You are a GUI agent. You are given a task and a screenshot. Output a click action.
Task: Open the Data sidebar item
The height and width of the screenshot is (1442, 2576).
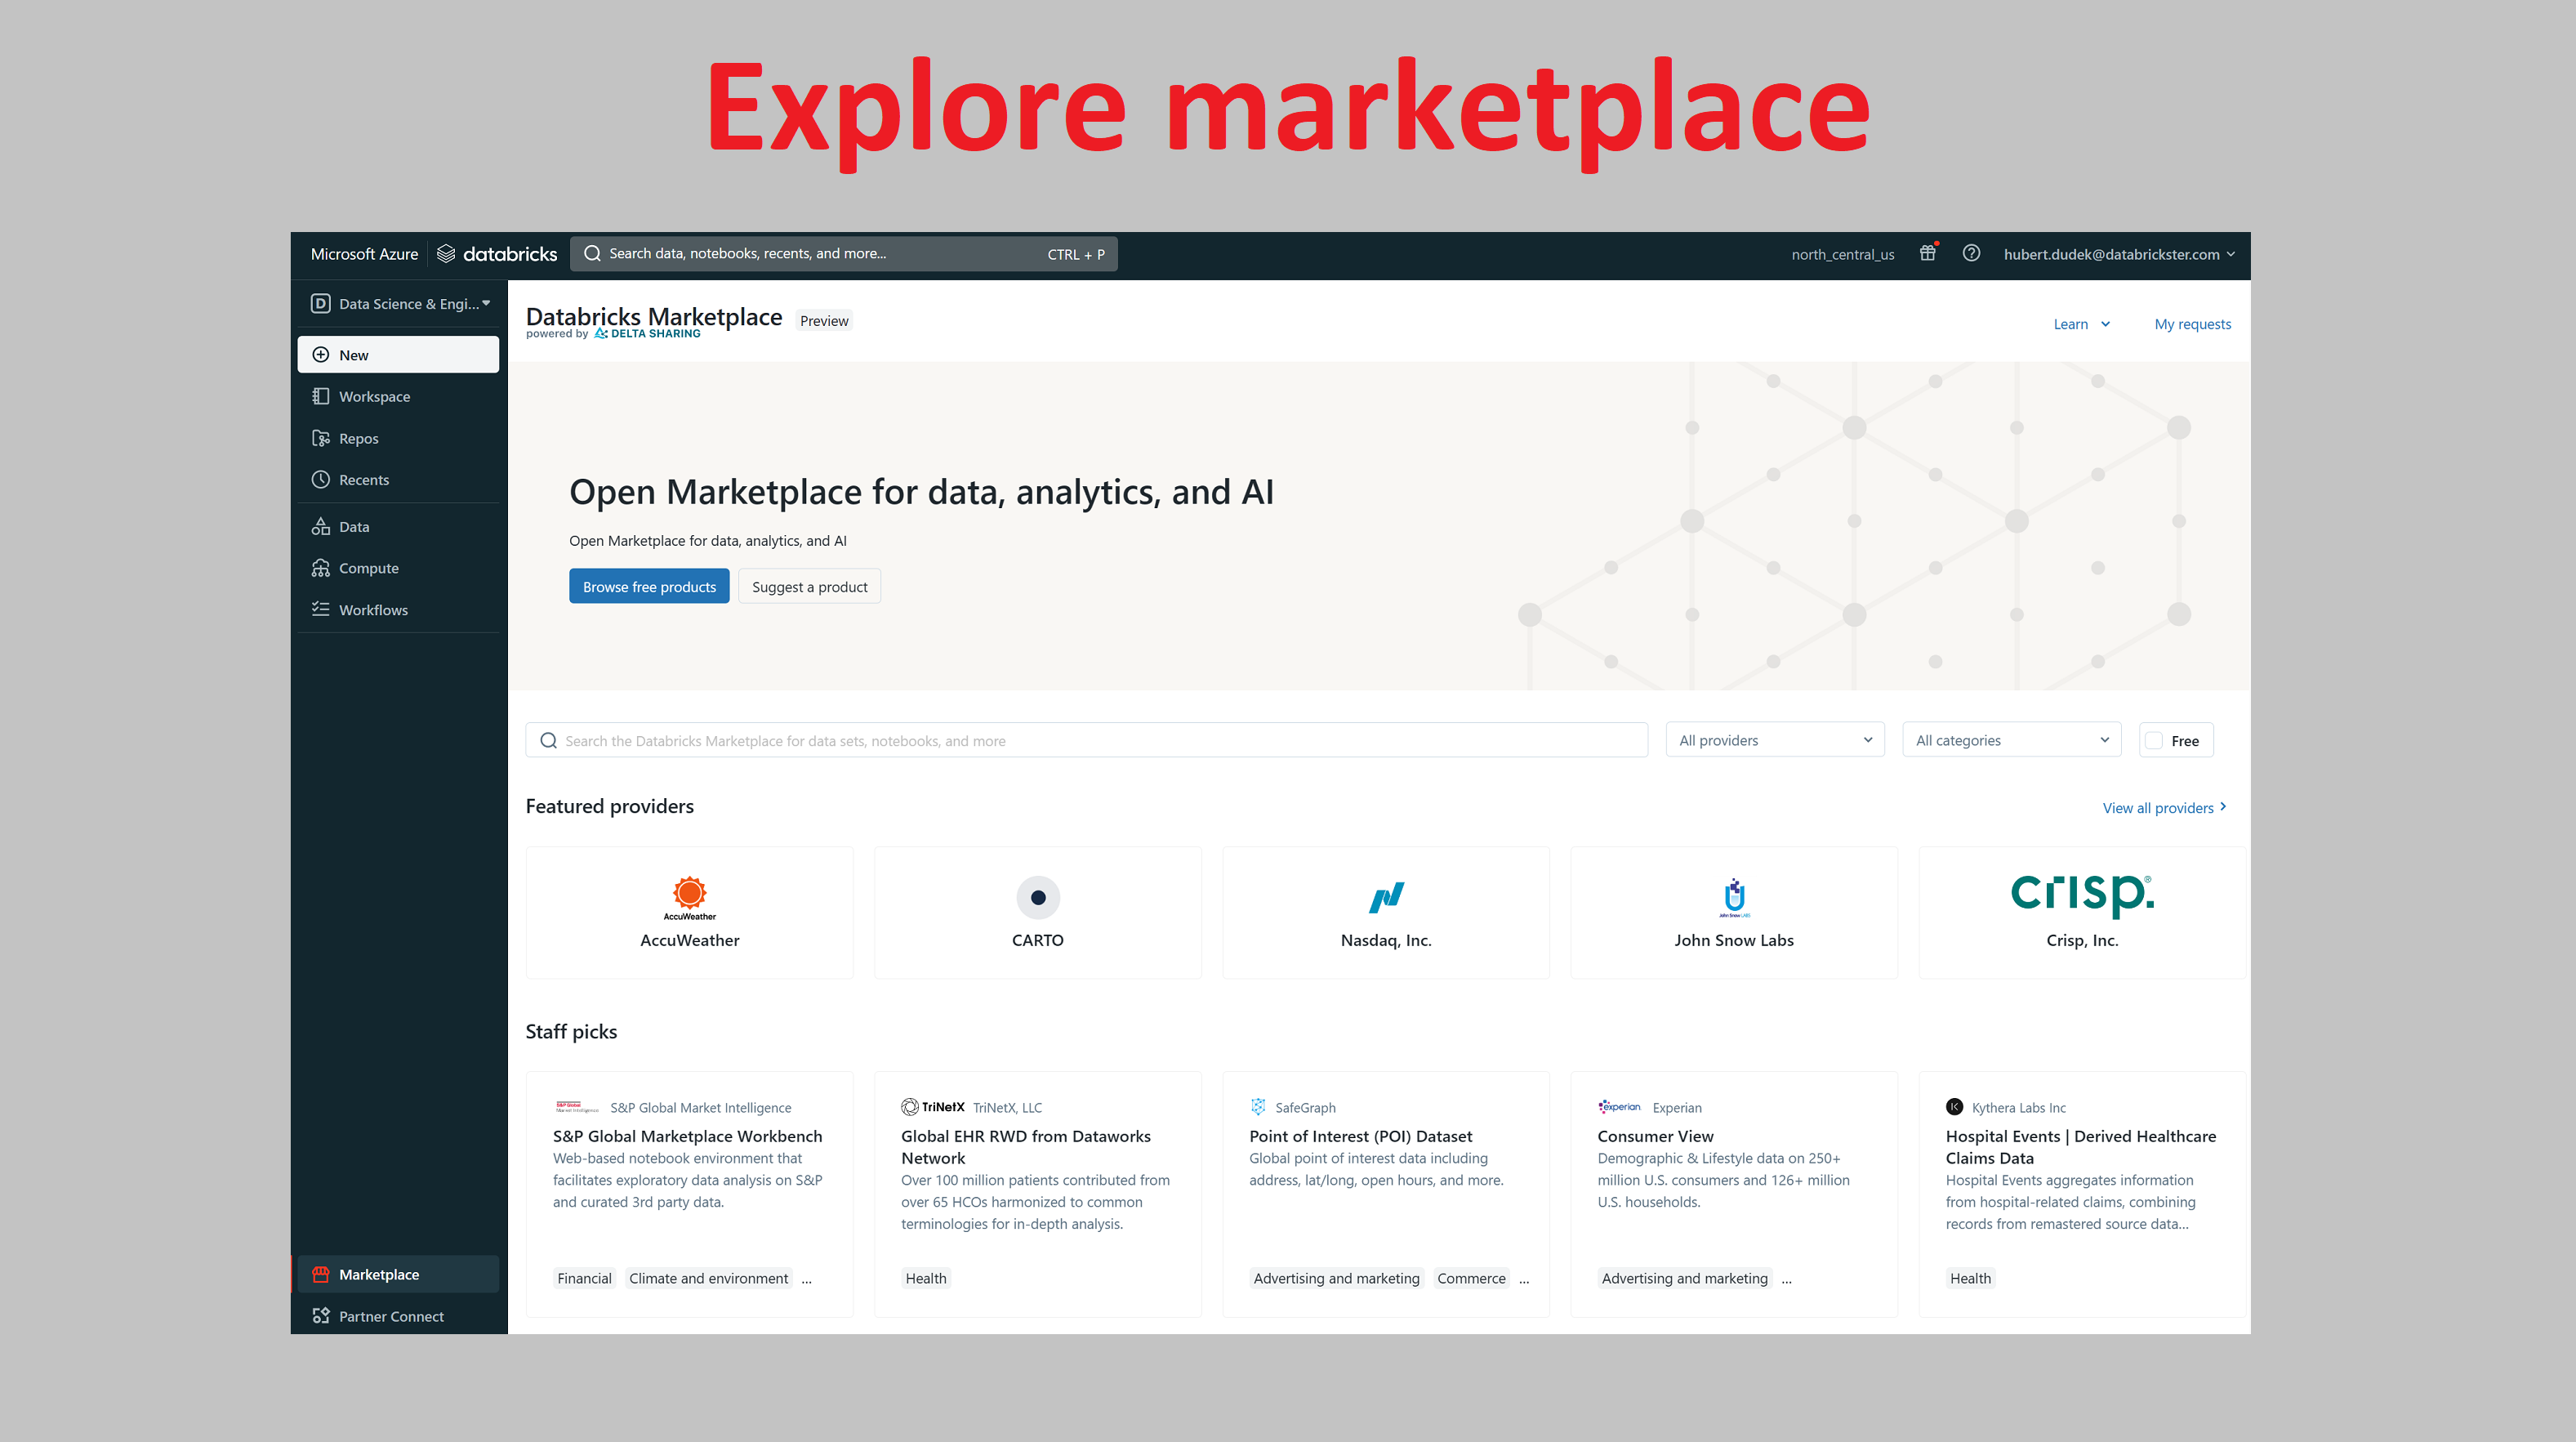pos(353,527)
